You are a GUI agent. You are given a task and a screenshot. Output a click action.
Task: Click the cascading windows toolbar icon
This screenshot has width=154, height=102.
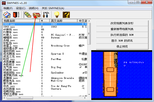[x=27, y=15]
